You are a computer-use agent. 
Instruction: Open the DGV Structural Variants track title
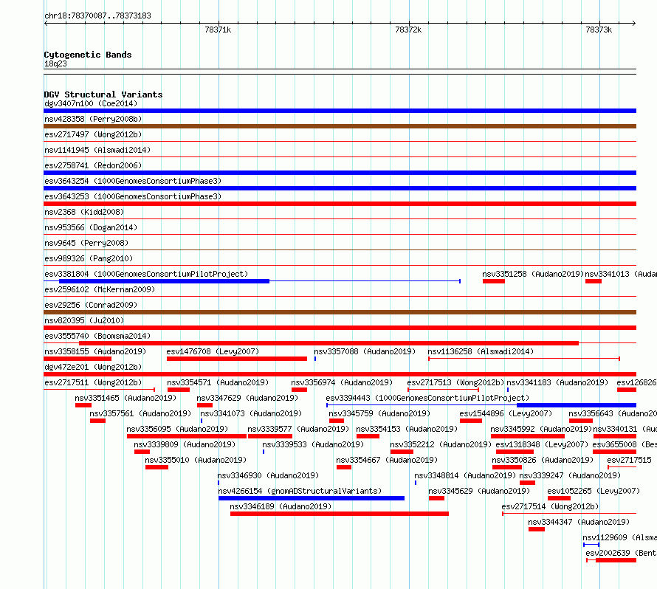click(103, 94)
